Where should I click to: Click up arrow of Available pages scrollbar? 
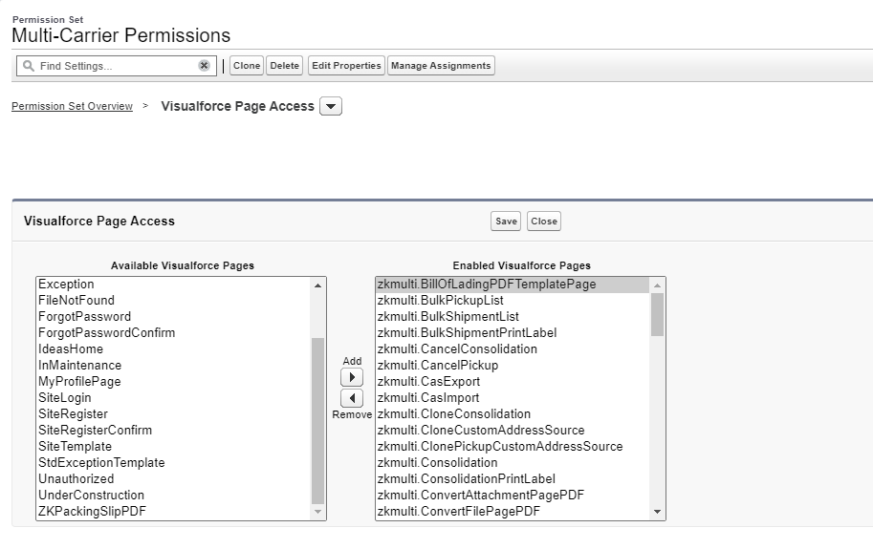coord(317,285)
